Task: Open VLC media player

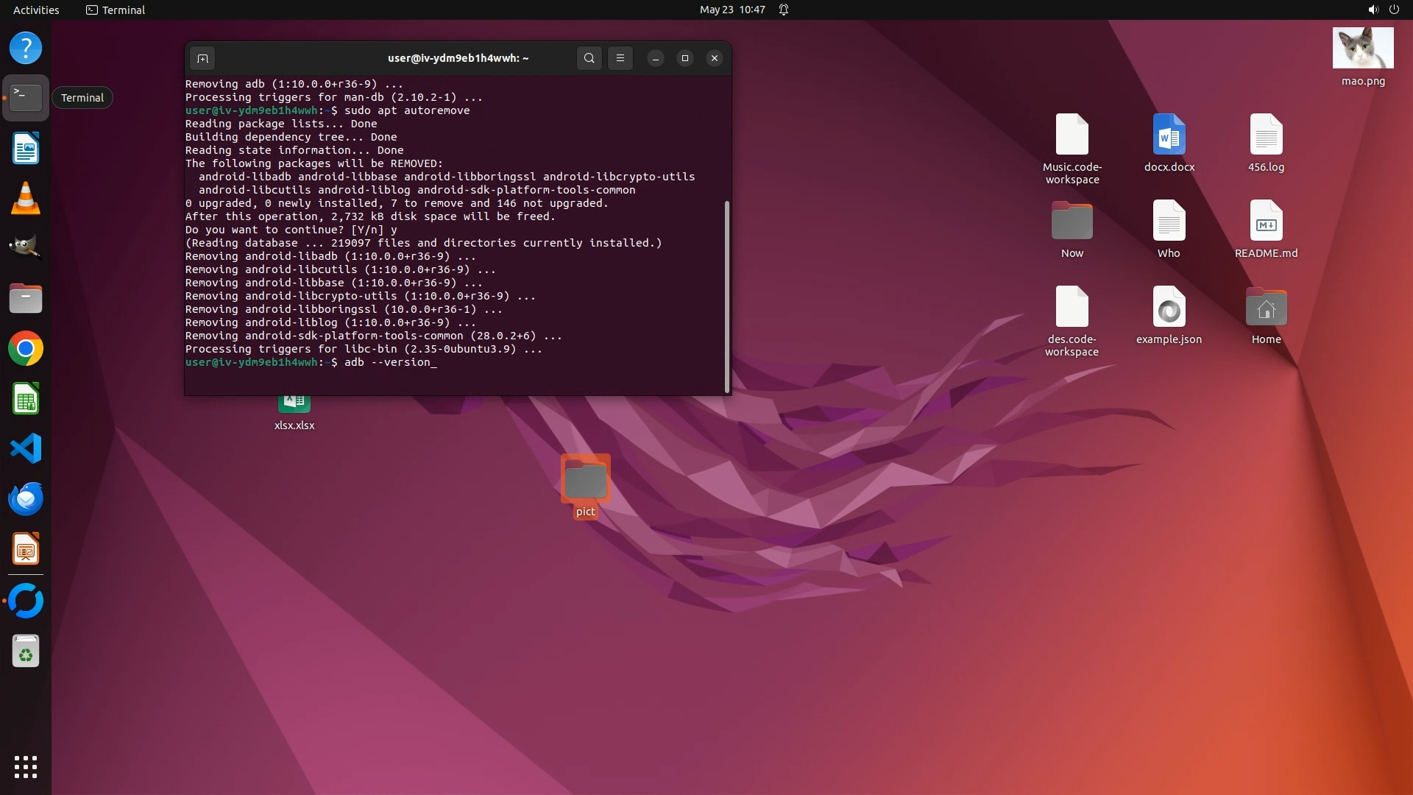Action: pyautogui.click(x=26, y=199)
